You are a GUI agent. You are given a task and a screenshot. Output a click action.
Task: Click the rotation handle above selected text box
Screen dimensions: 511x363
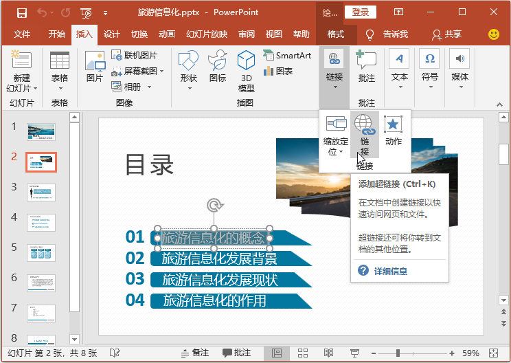(x=214, y=205)
